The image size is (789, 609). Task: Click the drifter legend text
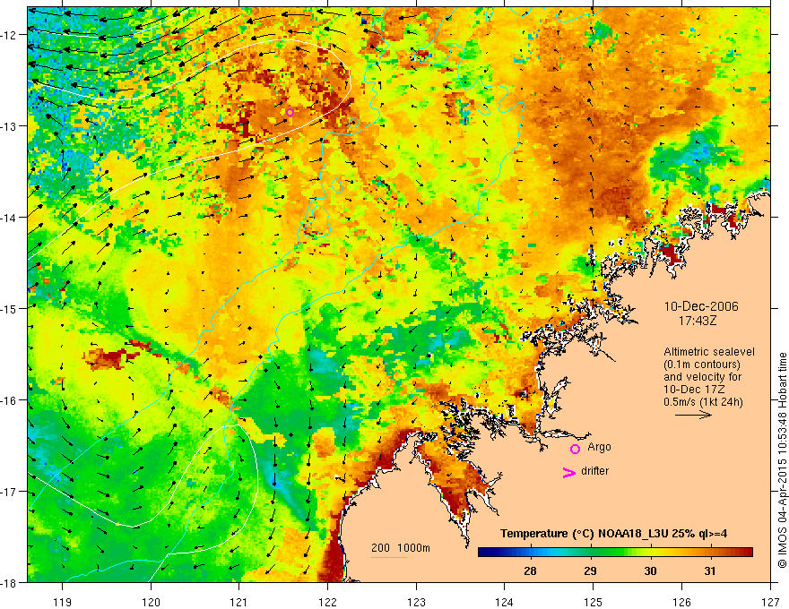(594, 471)
